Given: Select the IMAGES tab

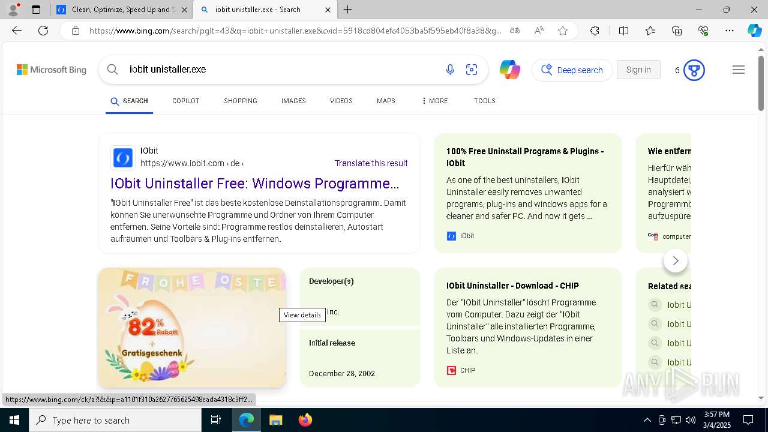Looking at the screenshot, I should click(x=293, y=101).
